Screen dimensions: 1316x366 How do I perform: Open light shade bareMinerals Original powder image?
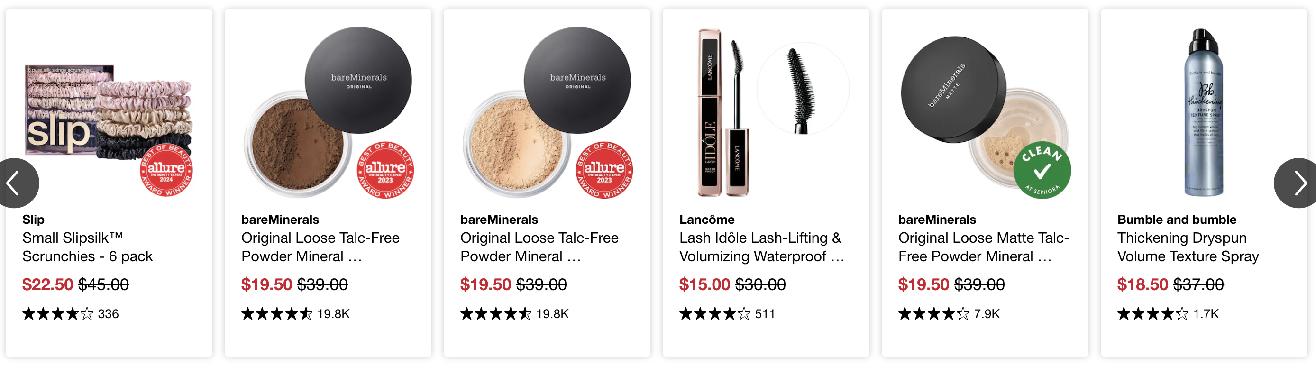pyautogui.click(x=547, y=112)
